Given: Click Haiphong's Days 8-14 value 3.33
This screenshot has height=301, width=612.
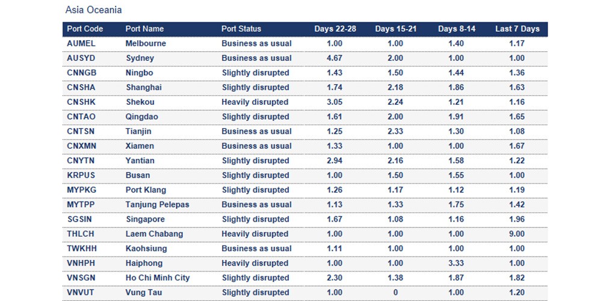Looking at the screenshot, I should click(x=456, y=263).
